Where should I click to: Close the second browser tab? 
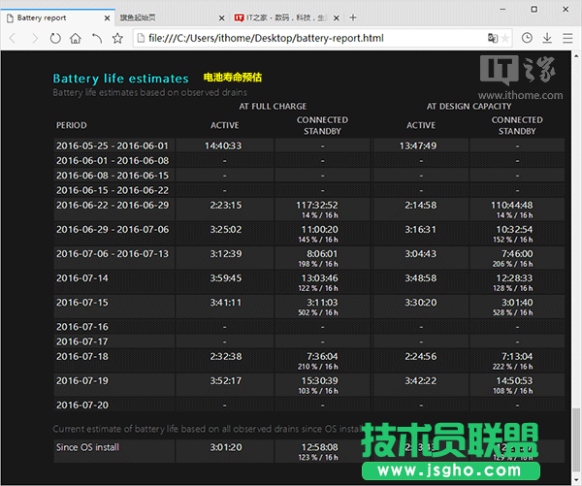coord(221,17)
